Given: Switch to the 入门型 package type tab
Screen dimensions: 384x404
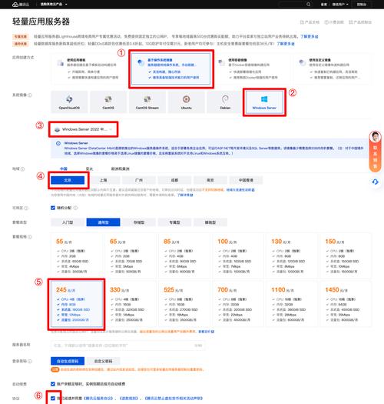Looking at the screenshot, I should coord(68,222).
